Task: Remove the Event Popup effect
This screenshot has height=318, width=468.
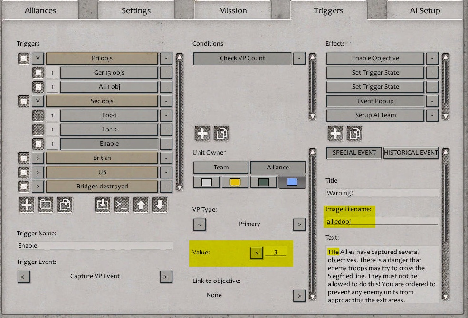Action: pos(432,101)
